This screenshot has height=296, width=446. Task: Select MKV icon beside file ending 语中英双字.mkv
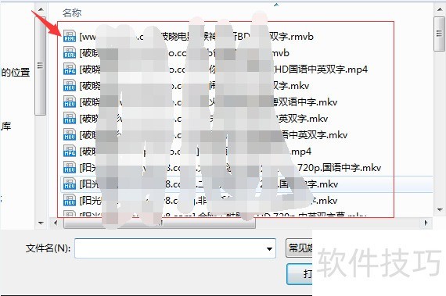(70, 135)
